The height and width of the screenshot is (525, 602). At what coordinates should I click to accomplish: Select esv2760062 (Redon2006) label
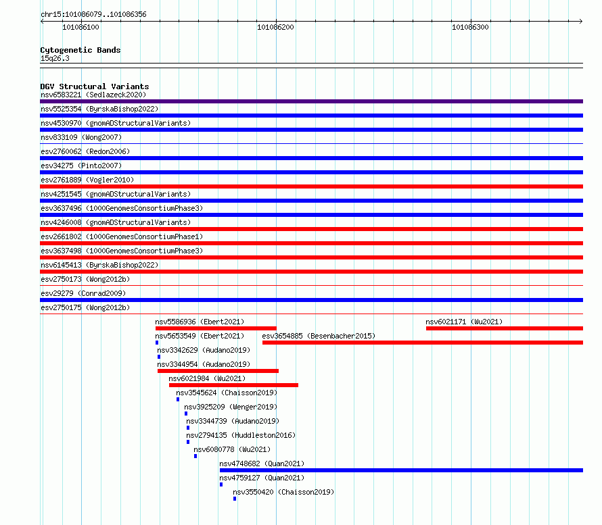[85, 151]
